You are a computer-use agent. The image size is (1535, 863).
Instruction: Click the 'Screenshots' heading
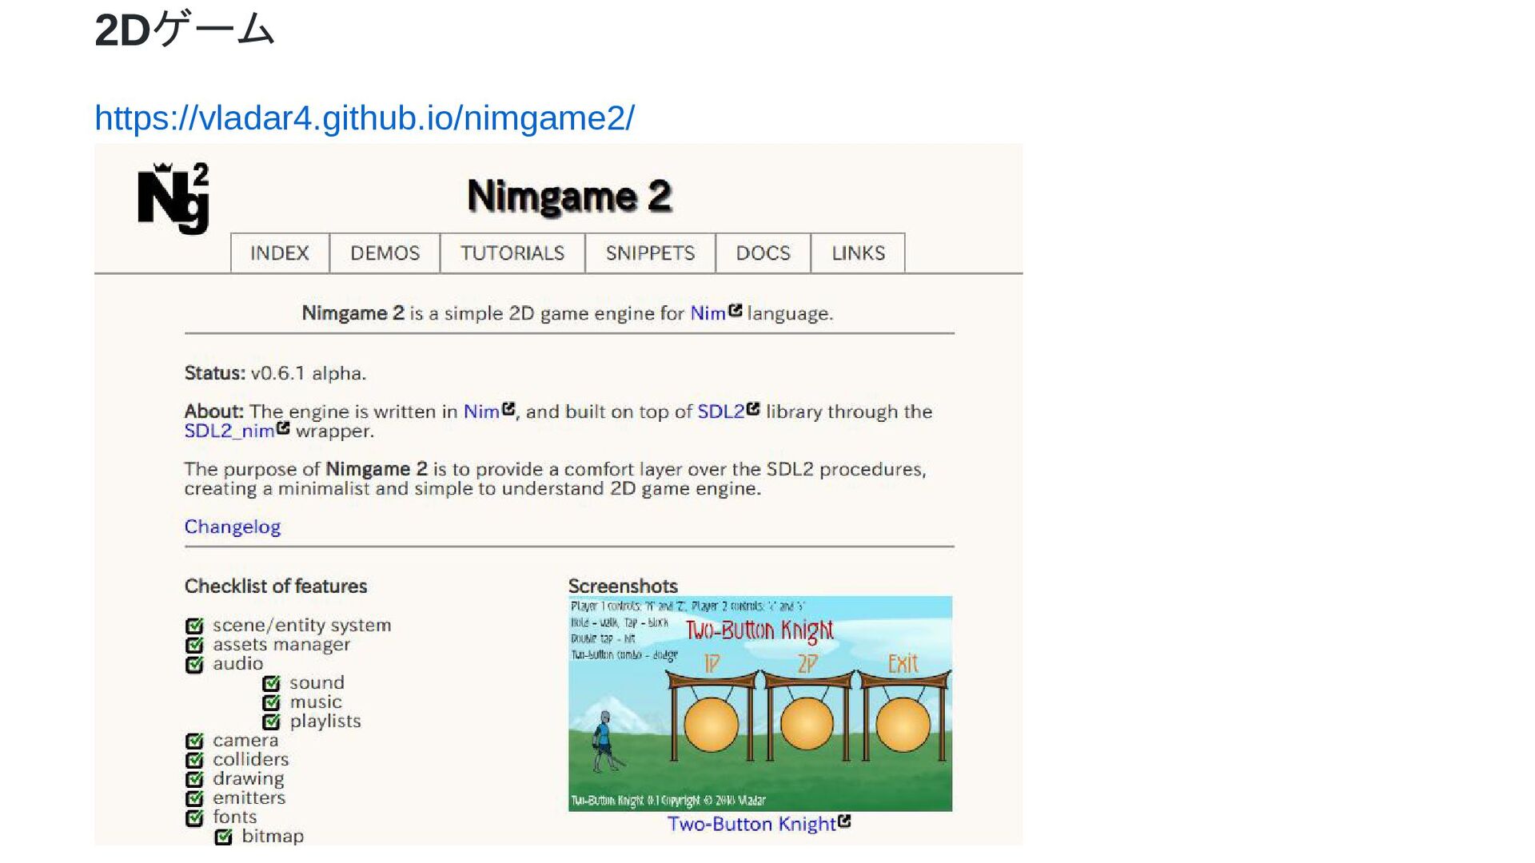623,586
